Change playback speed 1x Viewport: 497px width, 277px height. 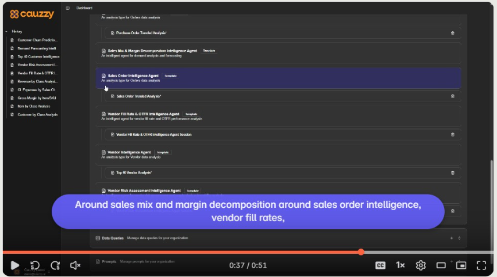point(401,265)
